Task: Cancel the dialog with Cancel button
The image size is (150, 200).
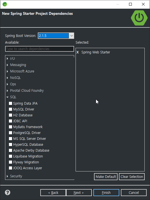Action: 134,193
